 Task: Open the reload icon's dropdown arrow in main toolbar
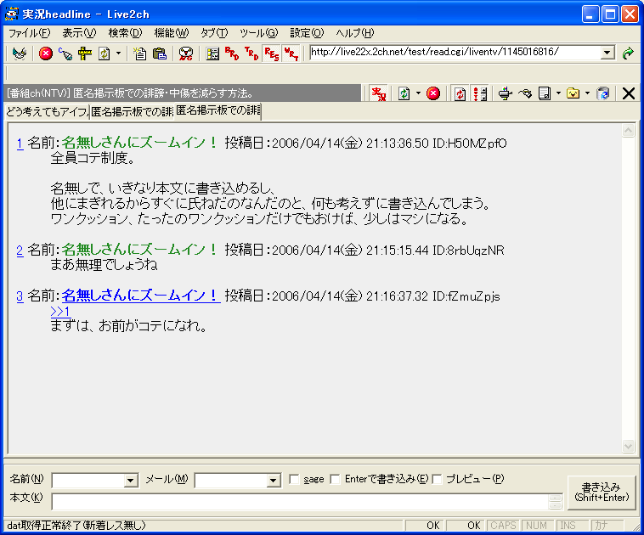click(x=118, y=53)
